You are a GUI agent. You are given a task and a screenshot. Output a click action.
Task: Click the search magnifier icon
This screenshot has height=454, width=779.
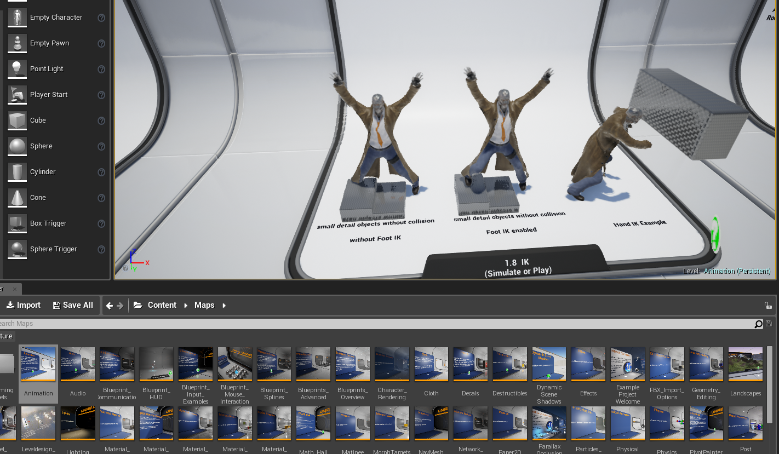[x=758, y=324]
